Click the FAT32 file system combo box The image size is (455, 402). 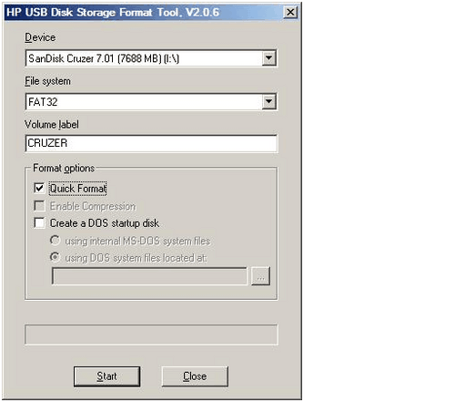pos(151,102)
